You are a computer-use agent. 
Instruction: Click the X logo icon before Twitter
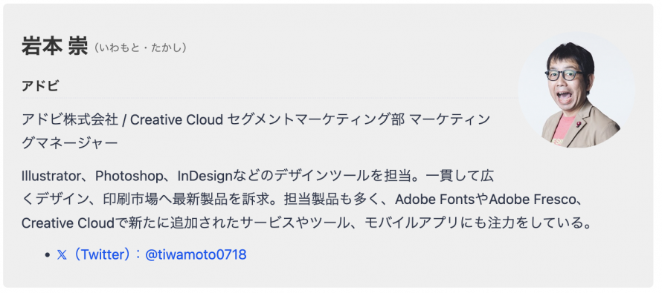[x=62, y=254]
